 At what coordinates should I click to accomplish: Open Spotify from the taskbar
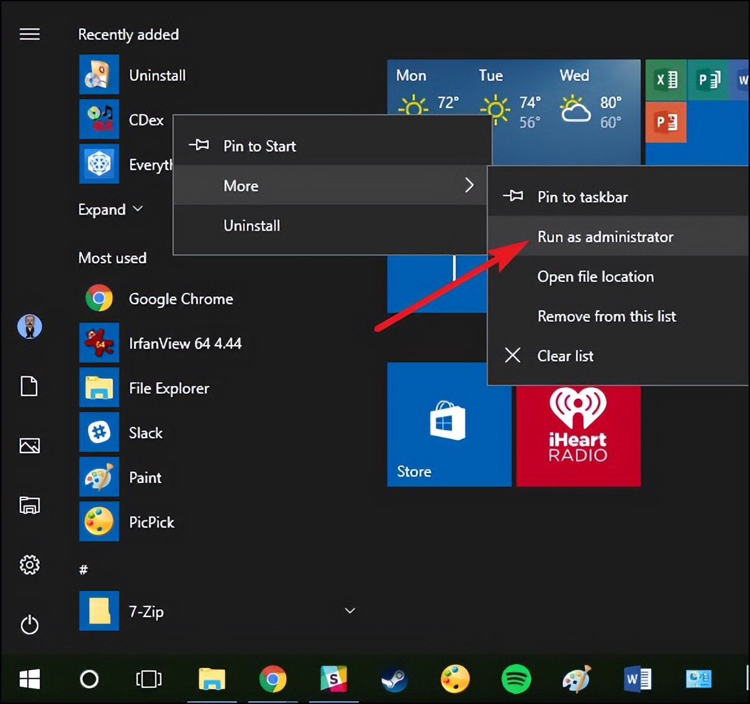516,680
